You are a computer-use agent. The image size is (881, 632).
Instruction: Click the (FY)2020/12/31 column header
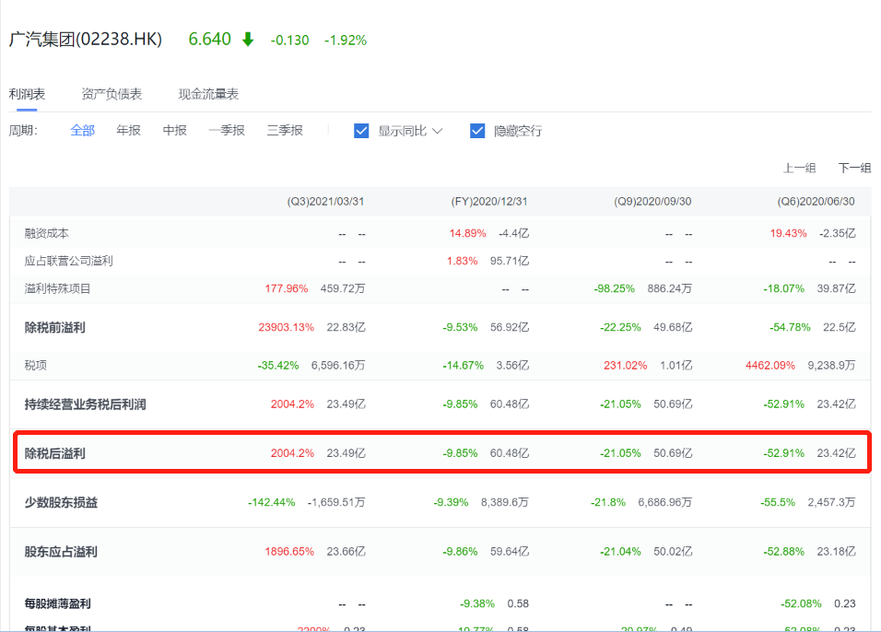pos(488,202)
